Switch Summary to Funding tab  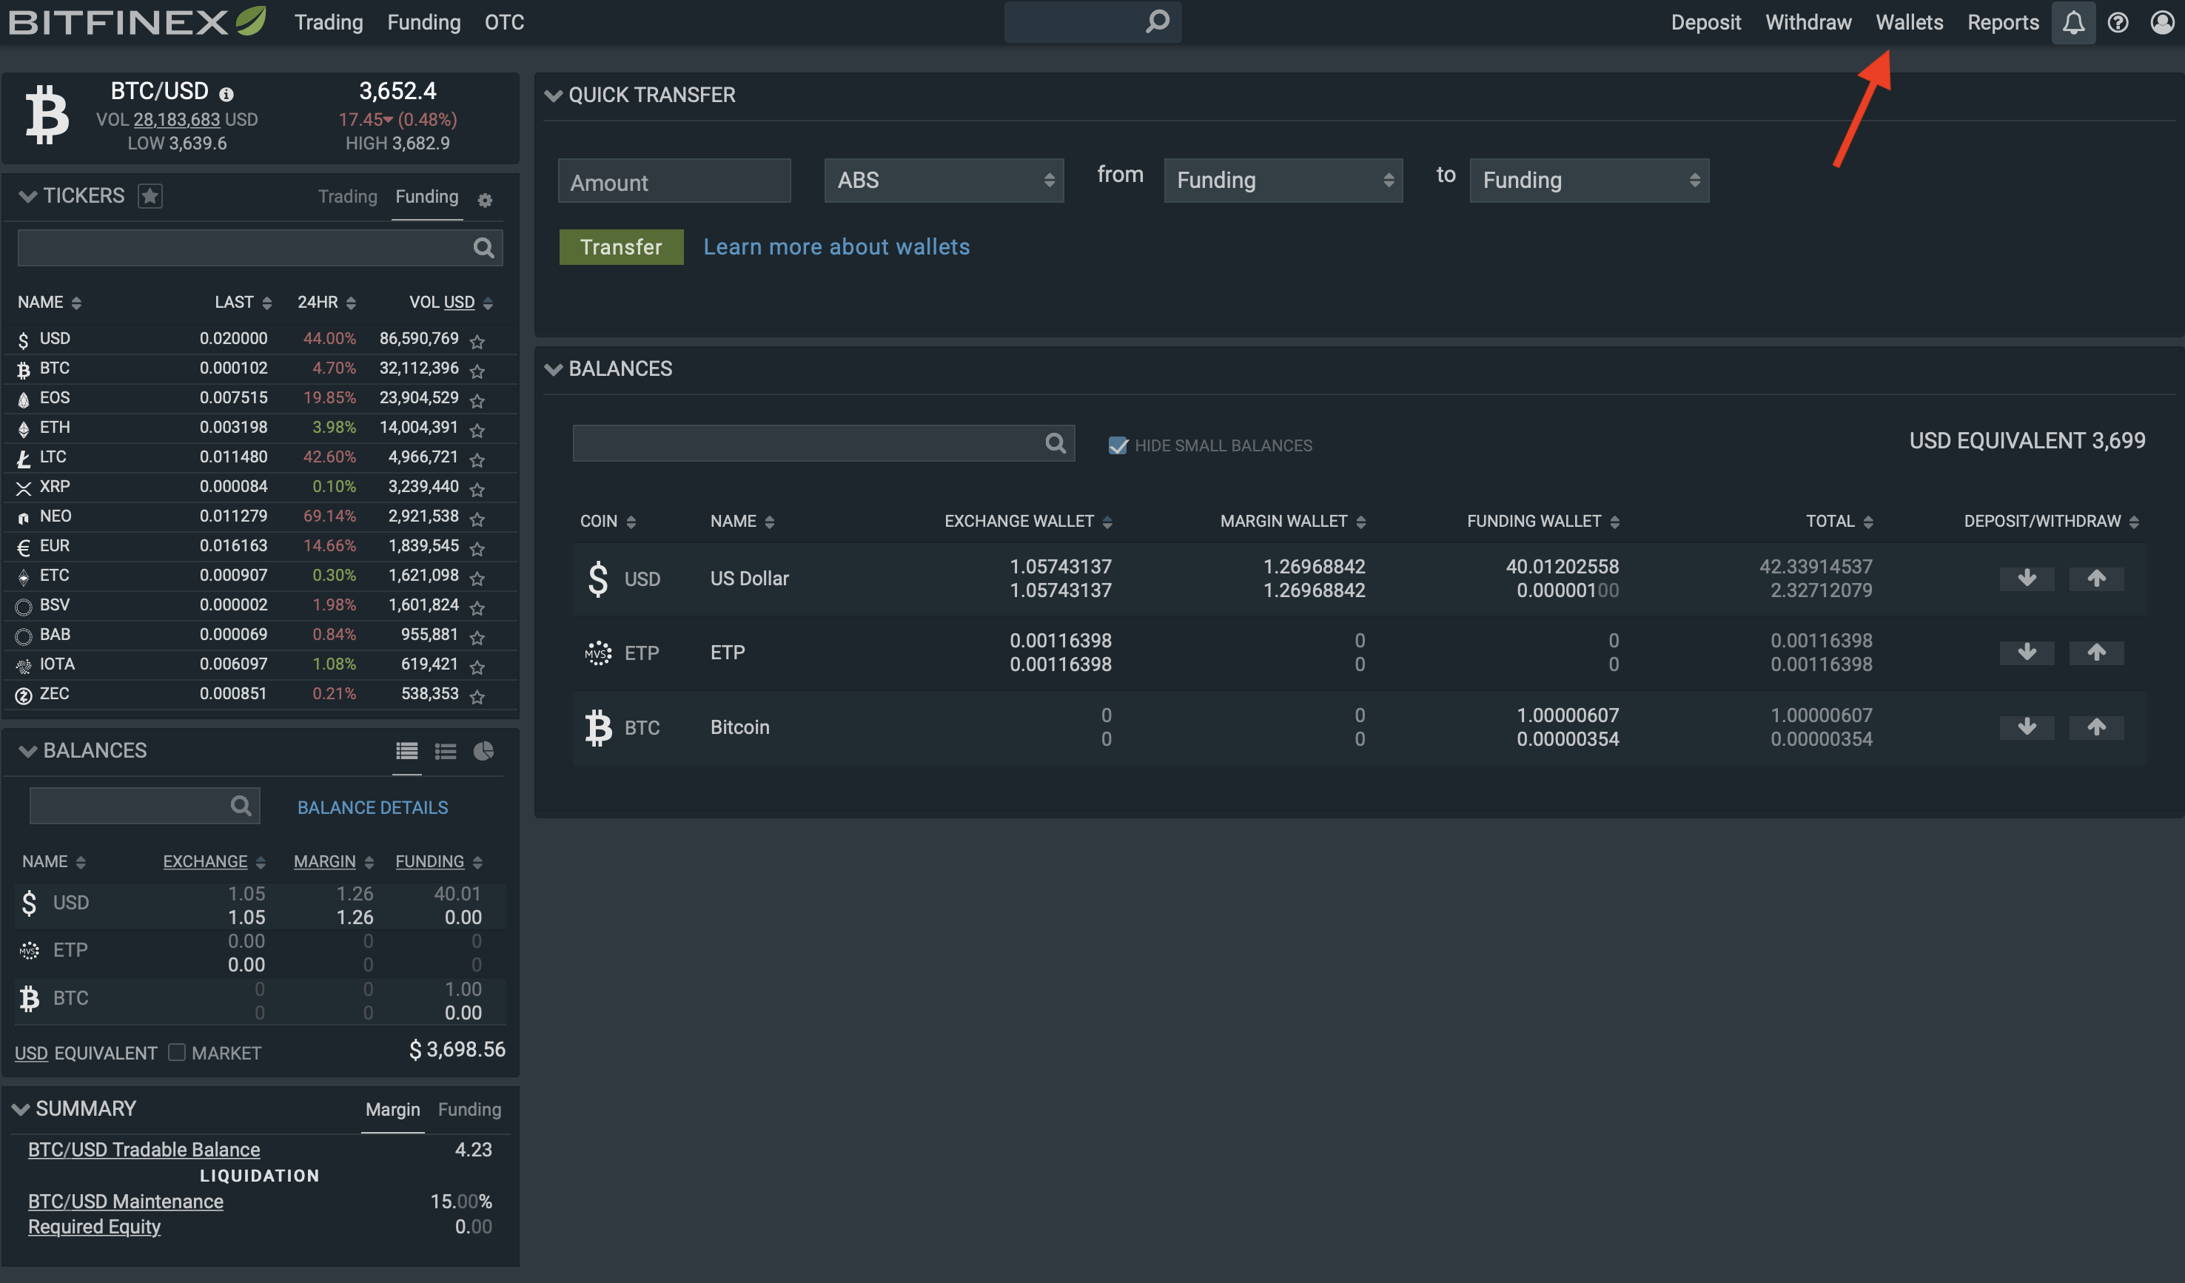pyautogui.click(x=469, y=1110)
